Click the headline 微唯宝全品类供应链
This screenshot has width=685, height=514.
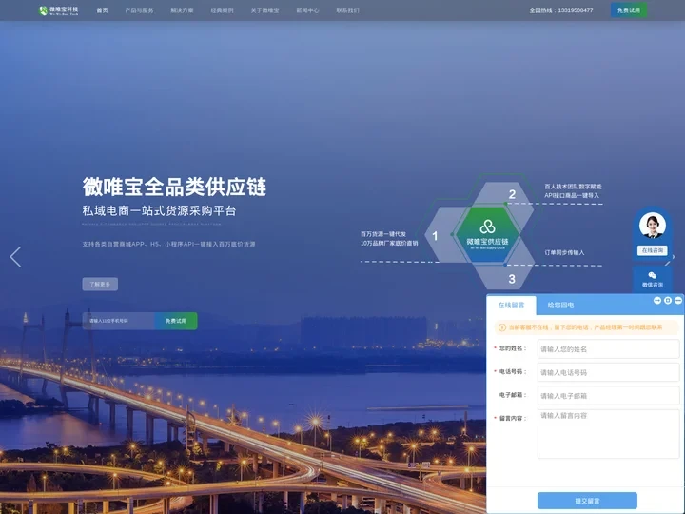(x=174, y=188)
